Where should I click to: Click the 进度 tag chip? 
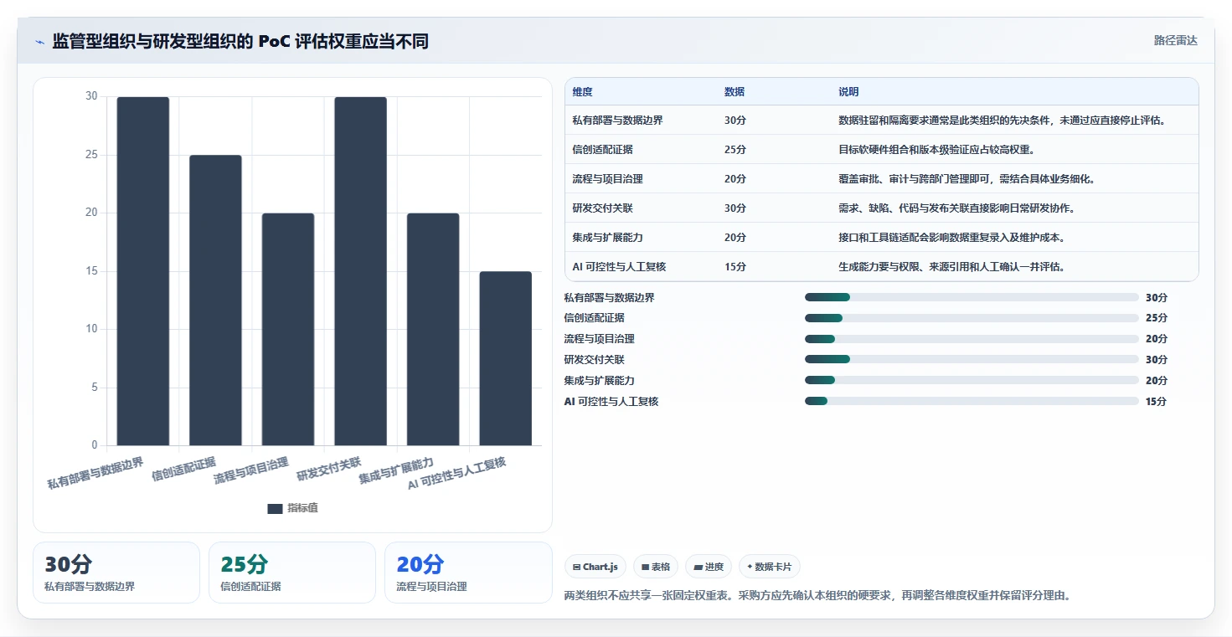709,567
